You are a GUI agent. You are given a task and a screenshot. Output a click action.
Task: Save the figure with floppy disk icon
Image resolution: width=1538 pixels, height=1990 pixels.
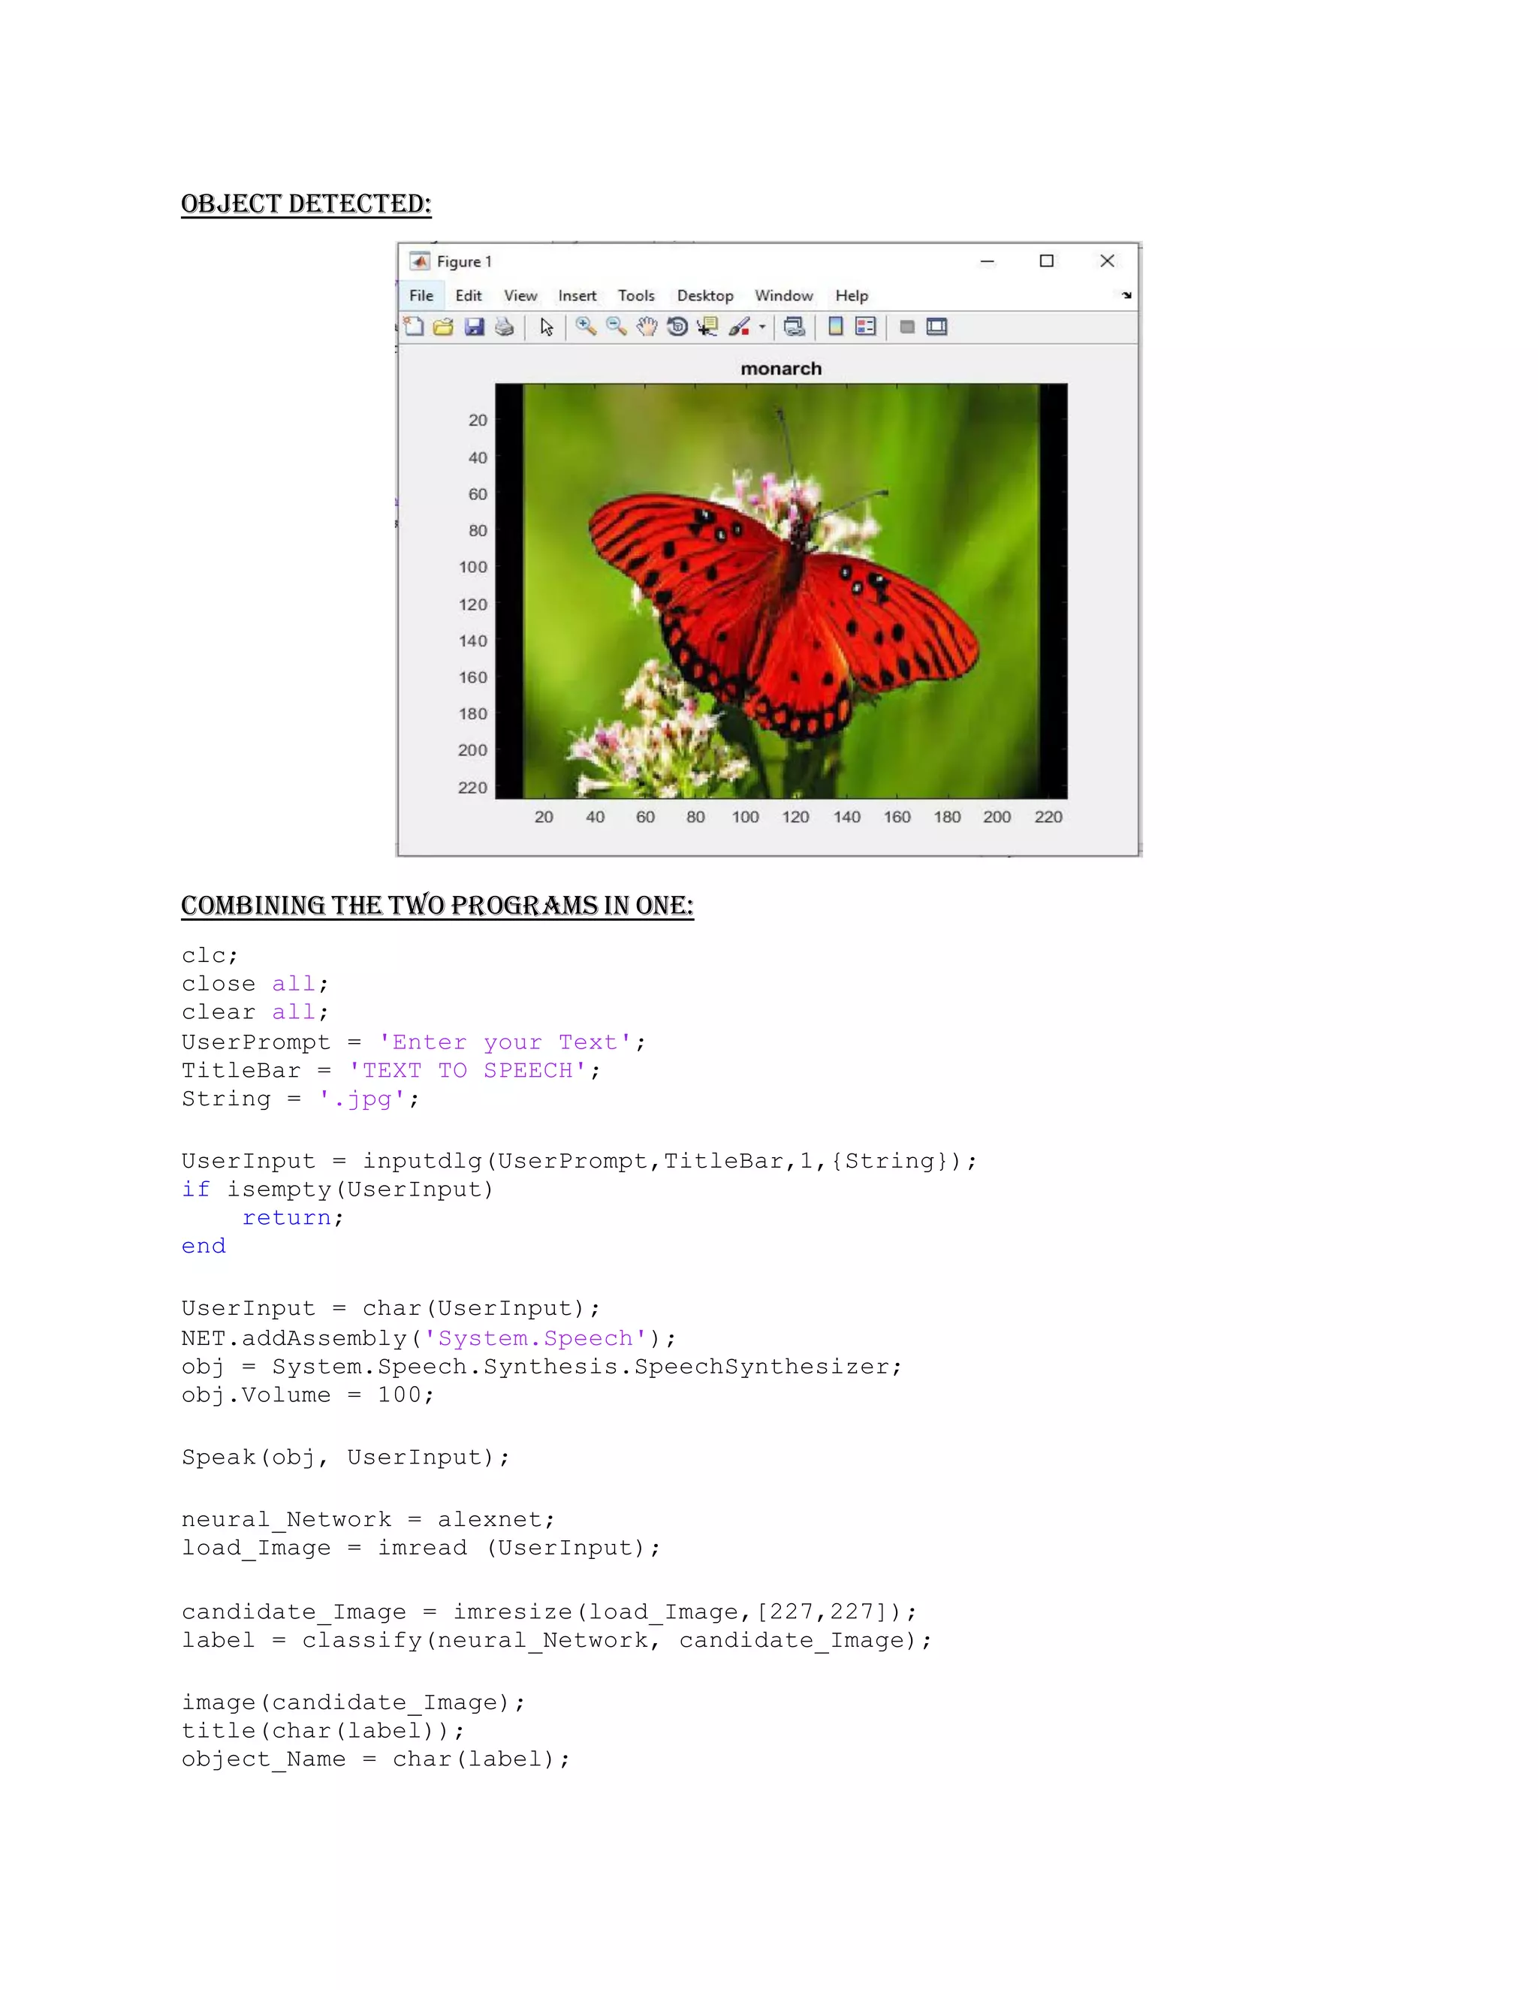474,327
